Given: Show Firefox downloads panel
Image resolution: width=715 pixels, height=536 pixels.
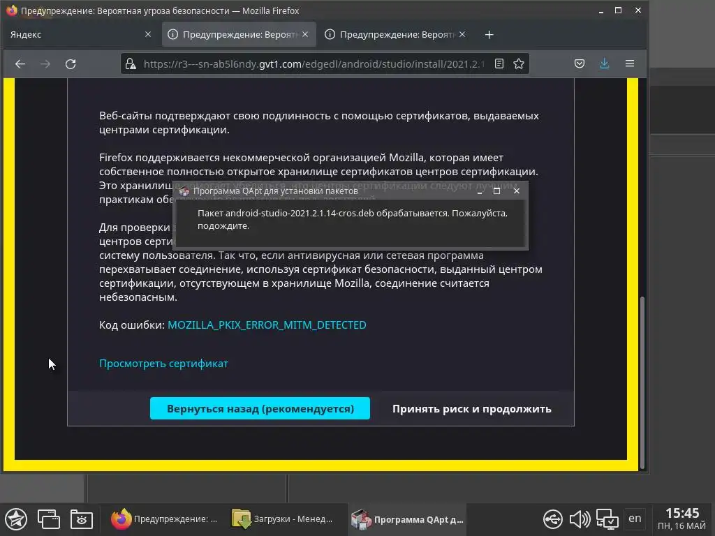Looking at the screenshot, I should pyautogui.click(x=604, y=64).
